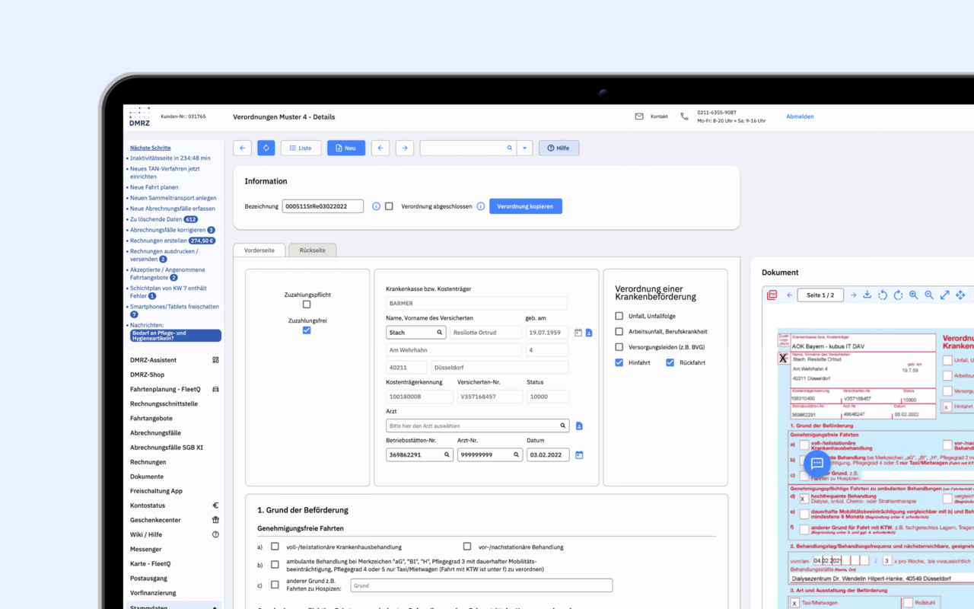Tick Verordnung abgeschlossen checkbox
Viewport: 974px width, 609px height.
(x=389, y=206)
